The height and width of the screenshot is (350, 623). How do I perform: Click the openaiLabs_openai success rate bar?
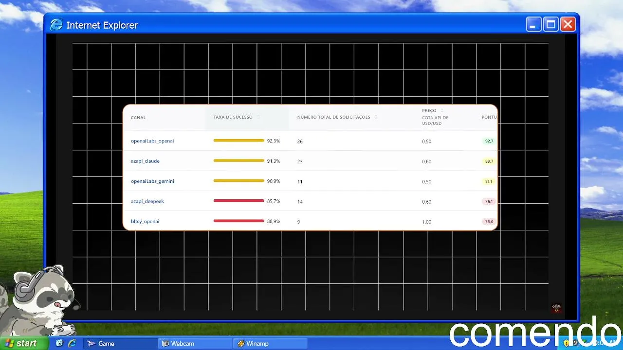click(x=238, y=140)
